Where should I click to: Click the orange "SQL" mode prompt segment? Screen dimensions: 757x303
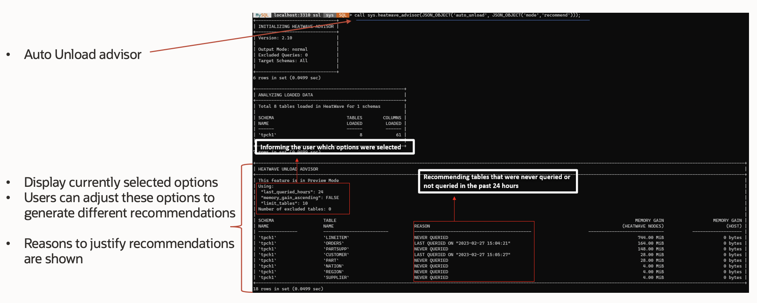342,15
